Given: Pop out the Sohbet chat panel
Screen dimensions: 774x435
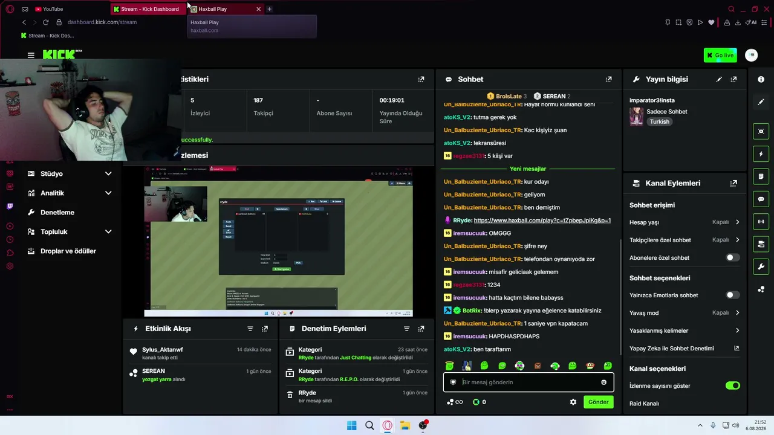Looking at the screenshot, I should pos(608,79).
